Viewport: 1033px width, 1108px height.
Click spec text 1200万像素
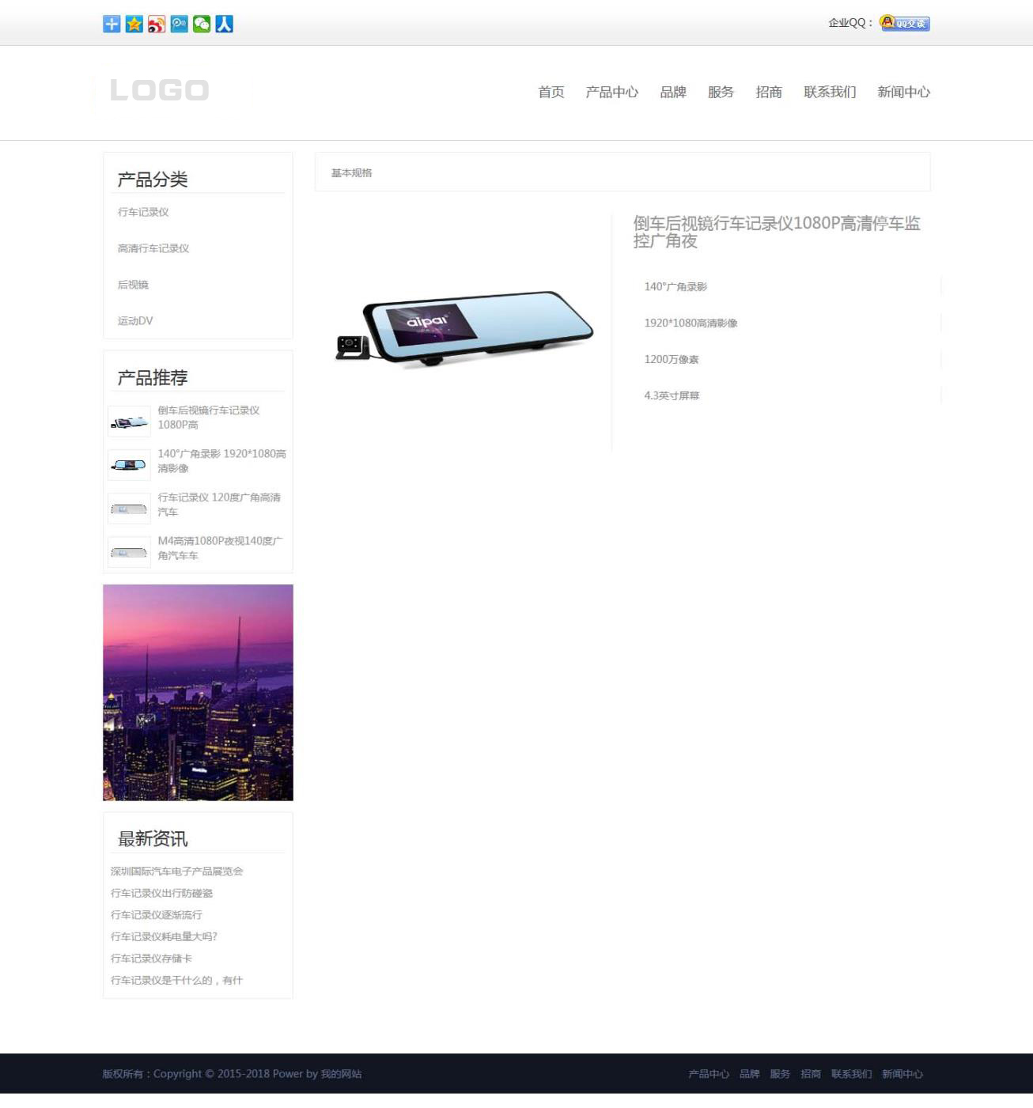[672, 360]
